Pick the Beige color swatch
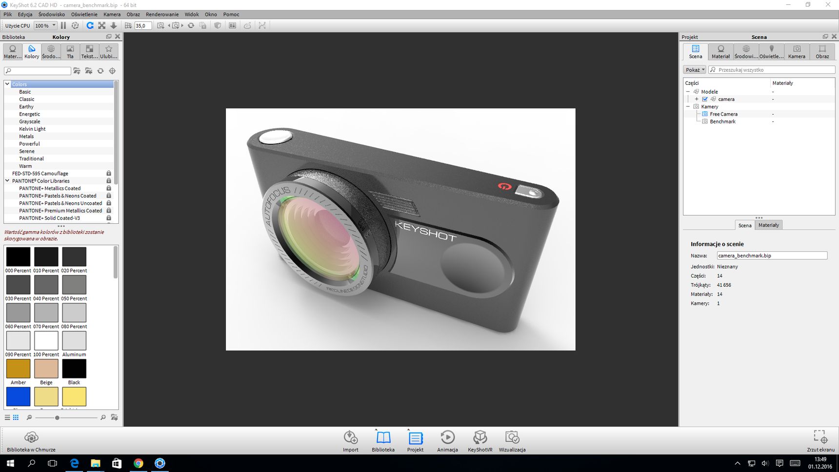Image resolution: width=839 pixels, height=472 pixels. (46, 369)
